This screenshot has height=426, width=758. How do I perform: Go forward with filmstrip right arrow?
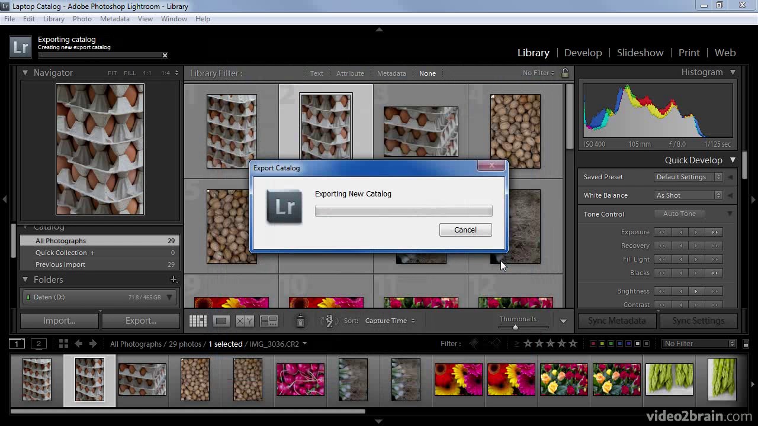(93, 344)
